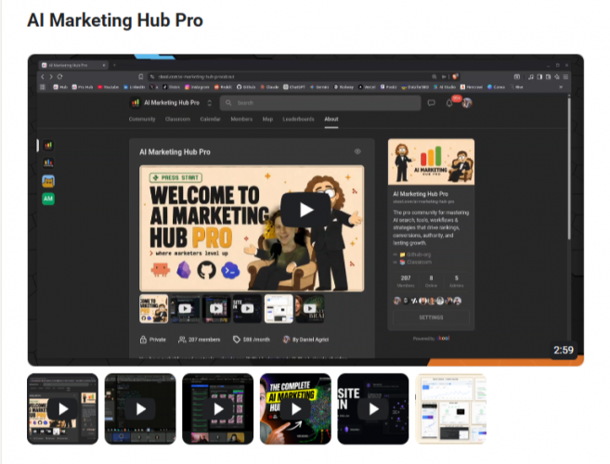Switch to the Map tab
This screenshot has width=610, height=464.
coord(267,119)
